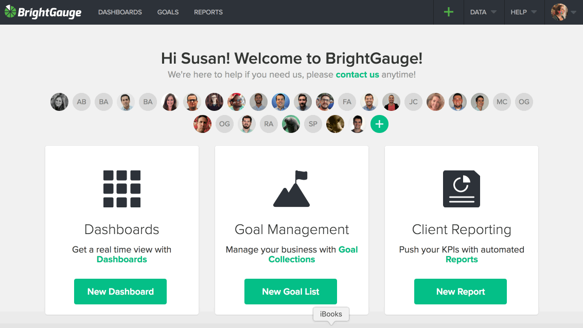Image resolution: width=583 pixels, height=328 pixels.
Task: Follow the contact us link
Action: click(x=357, y=74)
